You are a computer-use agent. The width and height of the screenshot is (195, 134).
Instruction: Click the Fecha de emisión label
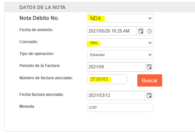click(36, 30)
